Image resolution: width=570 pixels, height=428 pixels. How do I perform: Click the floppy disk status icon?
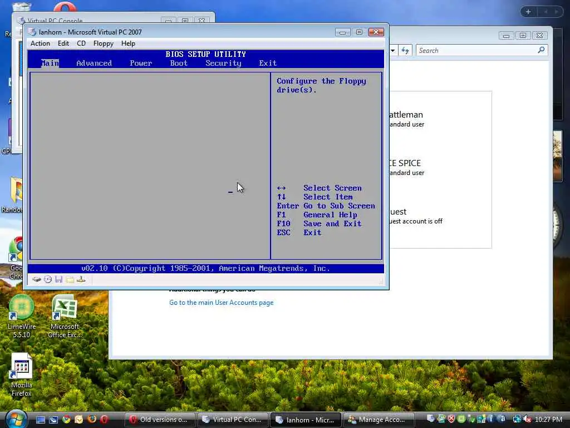click(x=58, y=280)
